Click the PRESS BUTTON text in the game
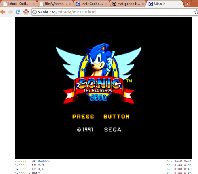 pyautogui.click(x=101, y=117)
